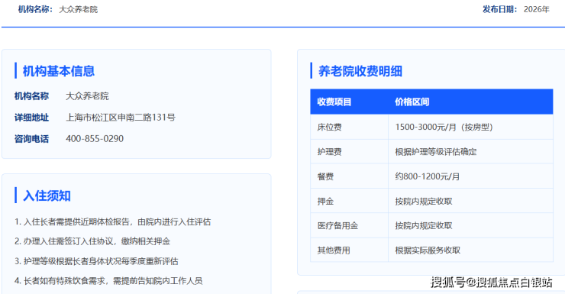Click the 咨询电话 label
The width and height of the screenshot is (565, 294).
[31, 139]
